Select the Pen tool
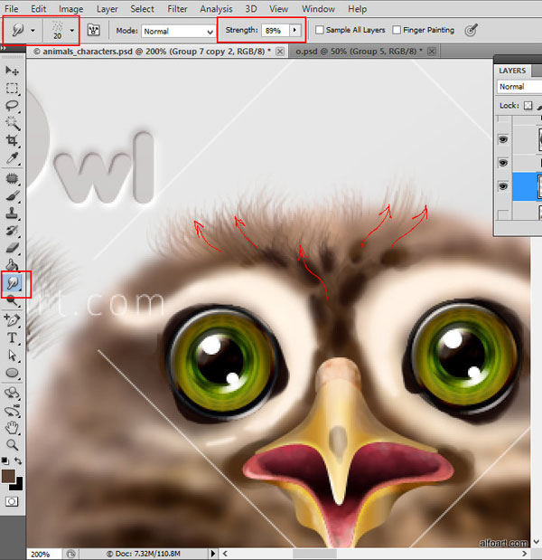Screen dimensions: 542x560 (12, 320)
